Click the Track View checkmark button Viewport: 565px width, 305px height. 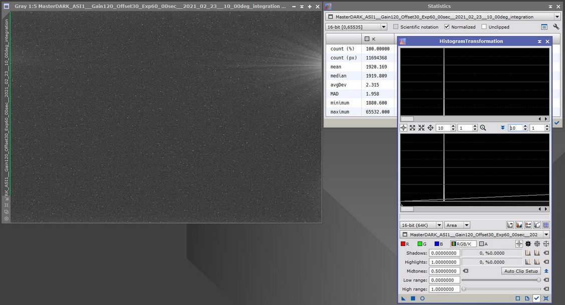[x=536, y=298]
